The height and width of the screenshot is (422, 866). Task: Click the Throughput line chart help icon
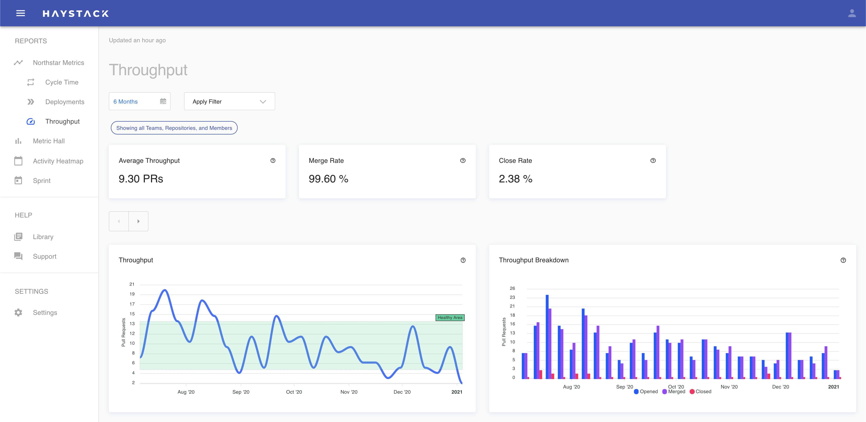pyautogui.click(x=463, y=260)
